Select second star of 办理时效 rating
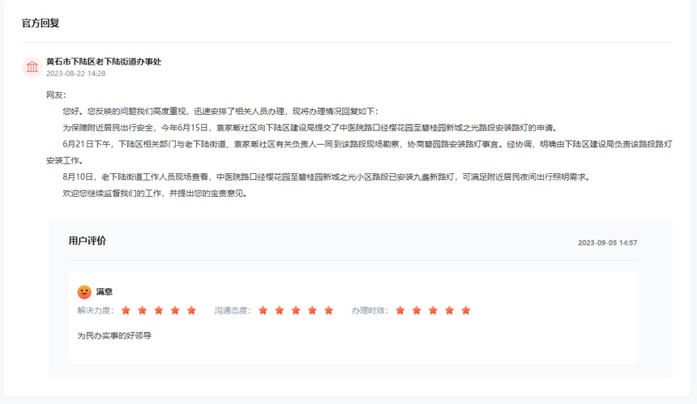 (417, 310)
